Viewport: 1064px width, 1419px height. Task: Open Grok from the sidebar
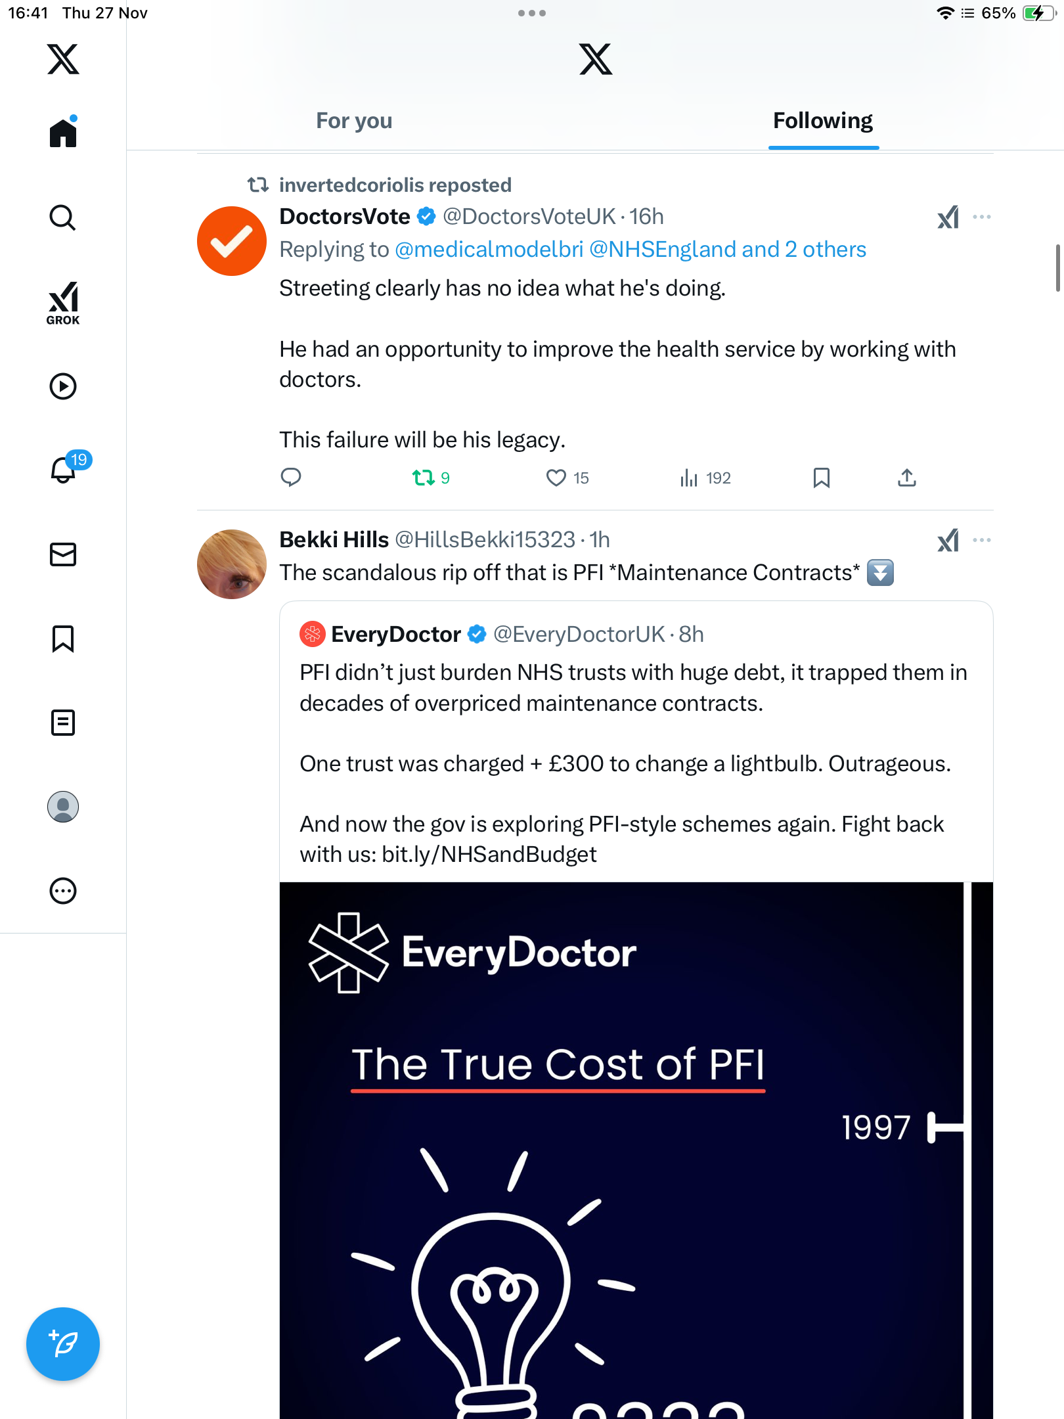63,302
